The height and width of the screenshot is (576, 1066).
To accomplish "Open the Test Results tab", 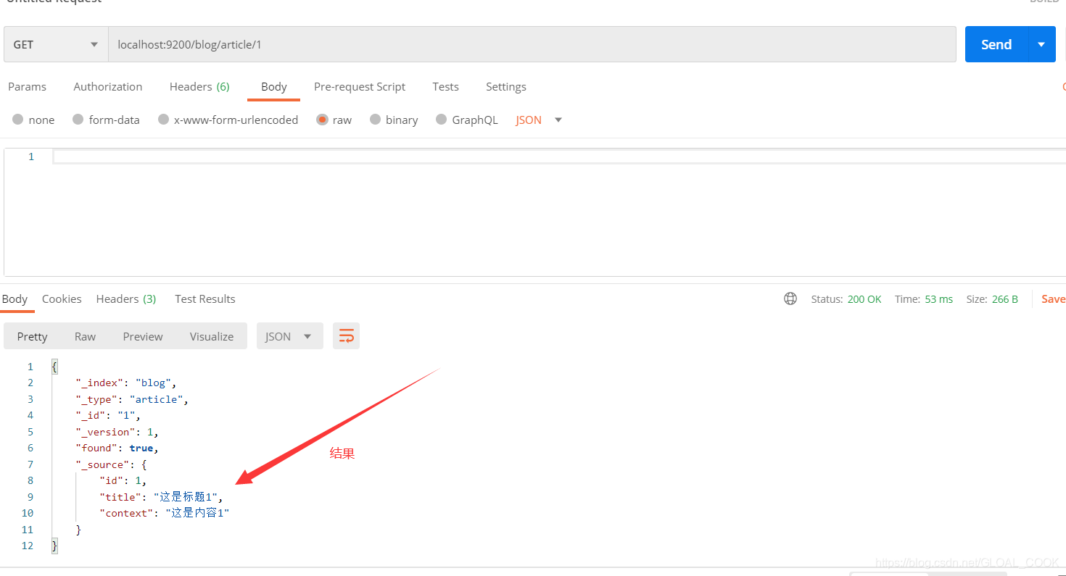I will pyautogui.click(x=205, y=299).
